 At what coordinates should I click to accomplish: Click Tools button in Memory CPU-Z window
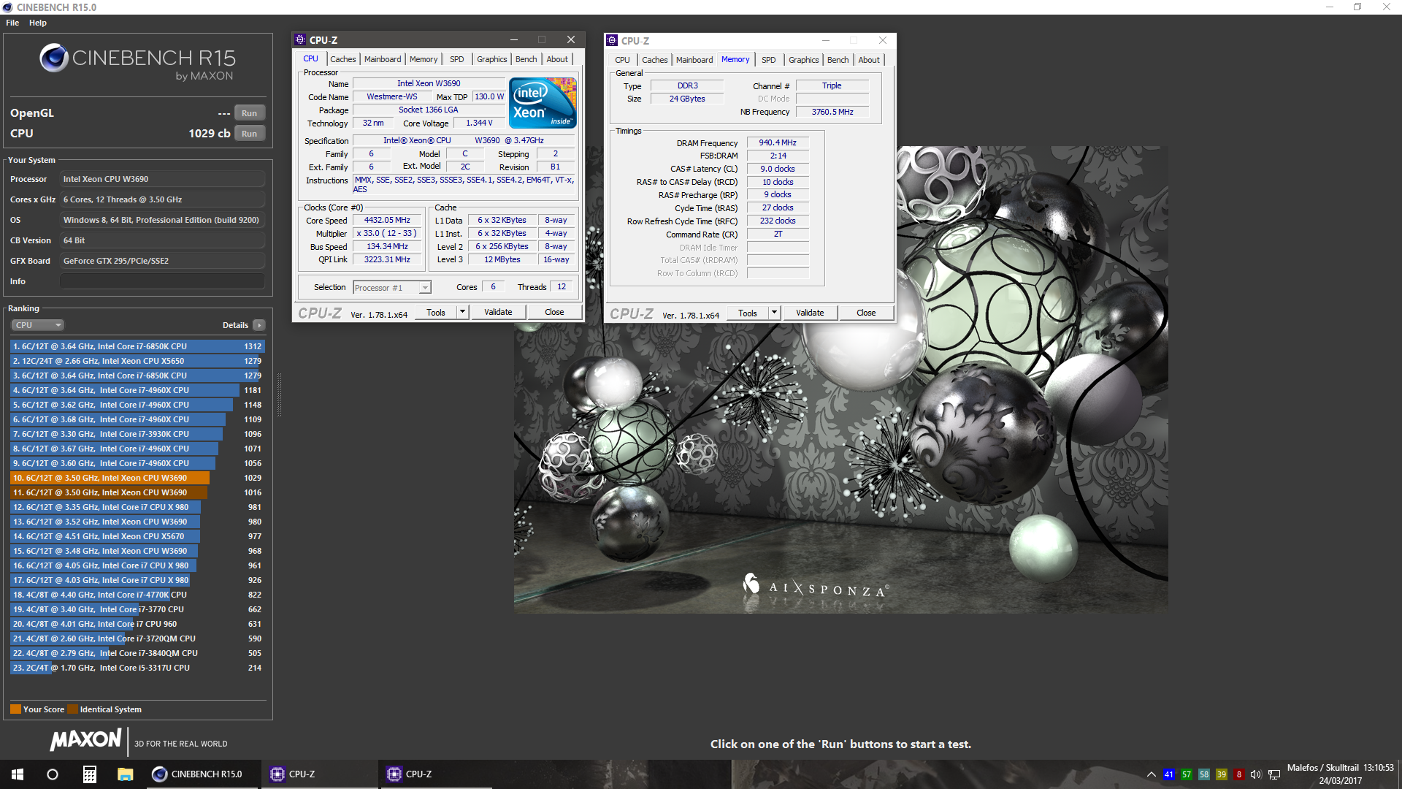[748, 313]
